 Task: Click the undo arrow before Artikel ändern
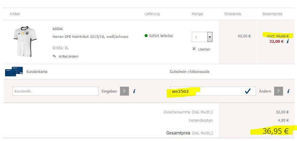[x=54, y=56]
